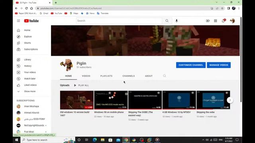This screenshot has width=255, height=143.
Task: Open Chrome three-dot menu
Action: click(x=239, y=8)
